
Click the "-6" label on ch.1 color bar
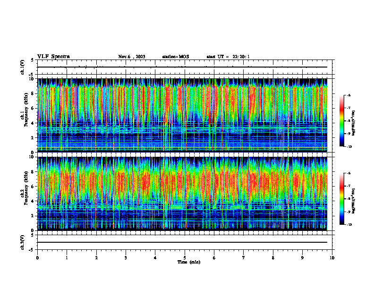coord(348,95)
